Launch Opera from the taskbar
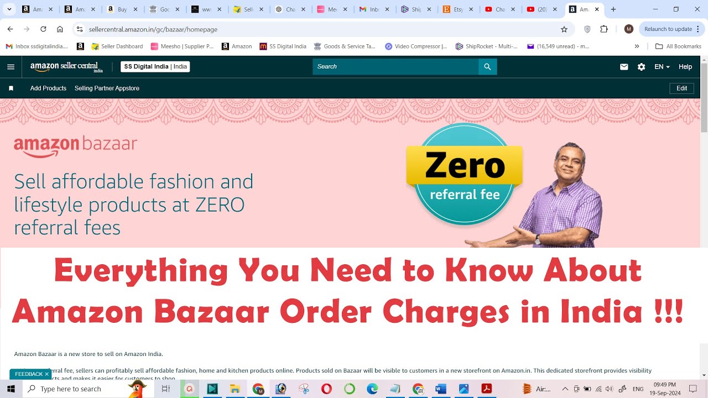Screen dimensions: 708x398 pyautogui.click(x=326, y=389)
